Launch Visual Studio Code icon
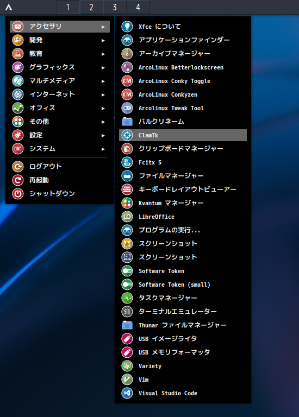Screen dimensions: 299x417 (127, 393)
